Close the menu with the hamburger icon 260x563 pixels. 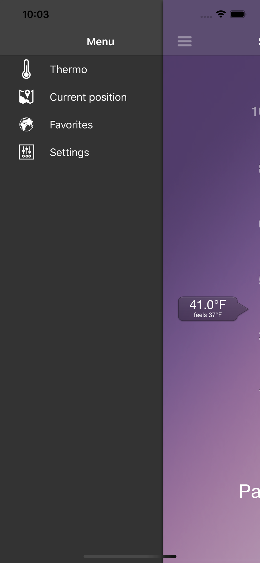click(x=185, y=41)
